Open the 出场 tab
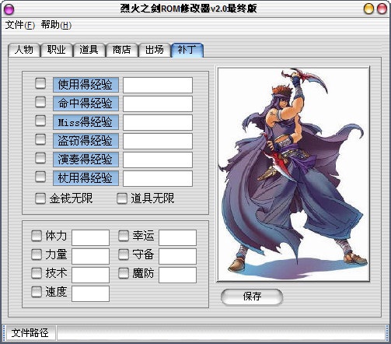The width and height of the screenshot is (391, 344). [155, 50]
